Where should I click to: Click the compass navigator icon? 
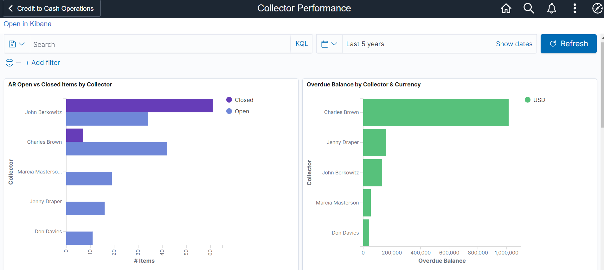coord(597,9)
